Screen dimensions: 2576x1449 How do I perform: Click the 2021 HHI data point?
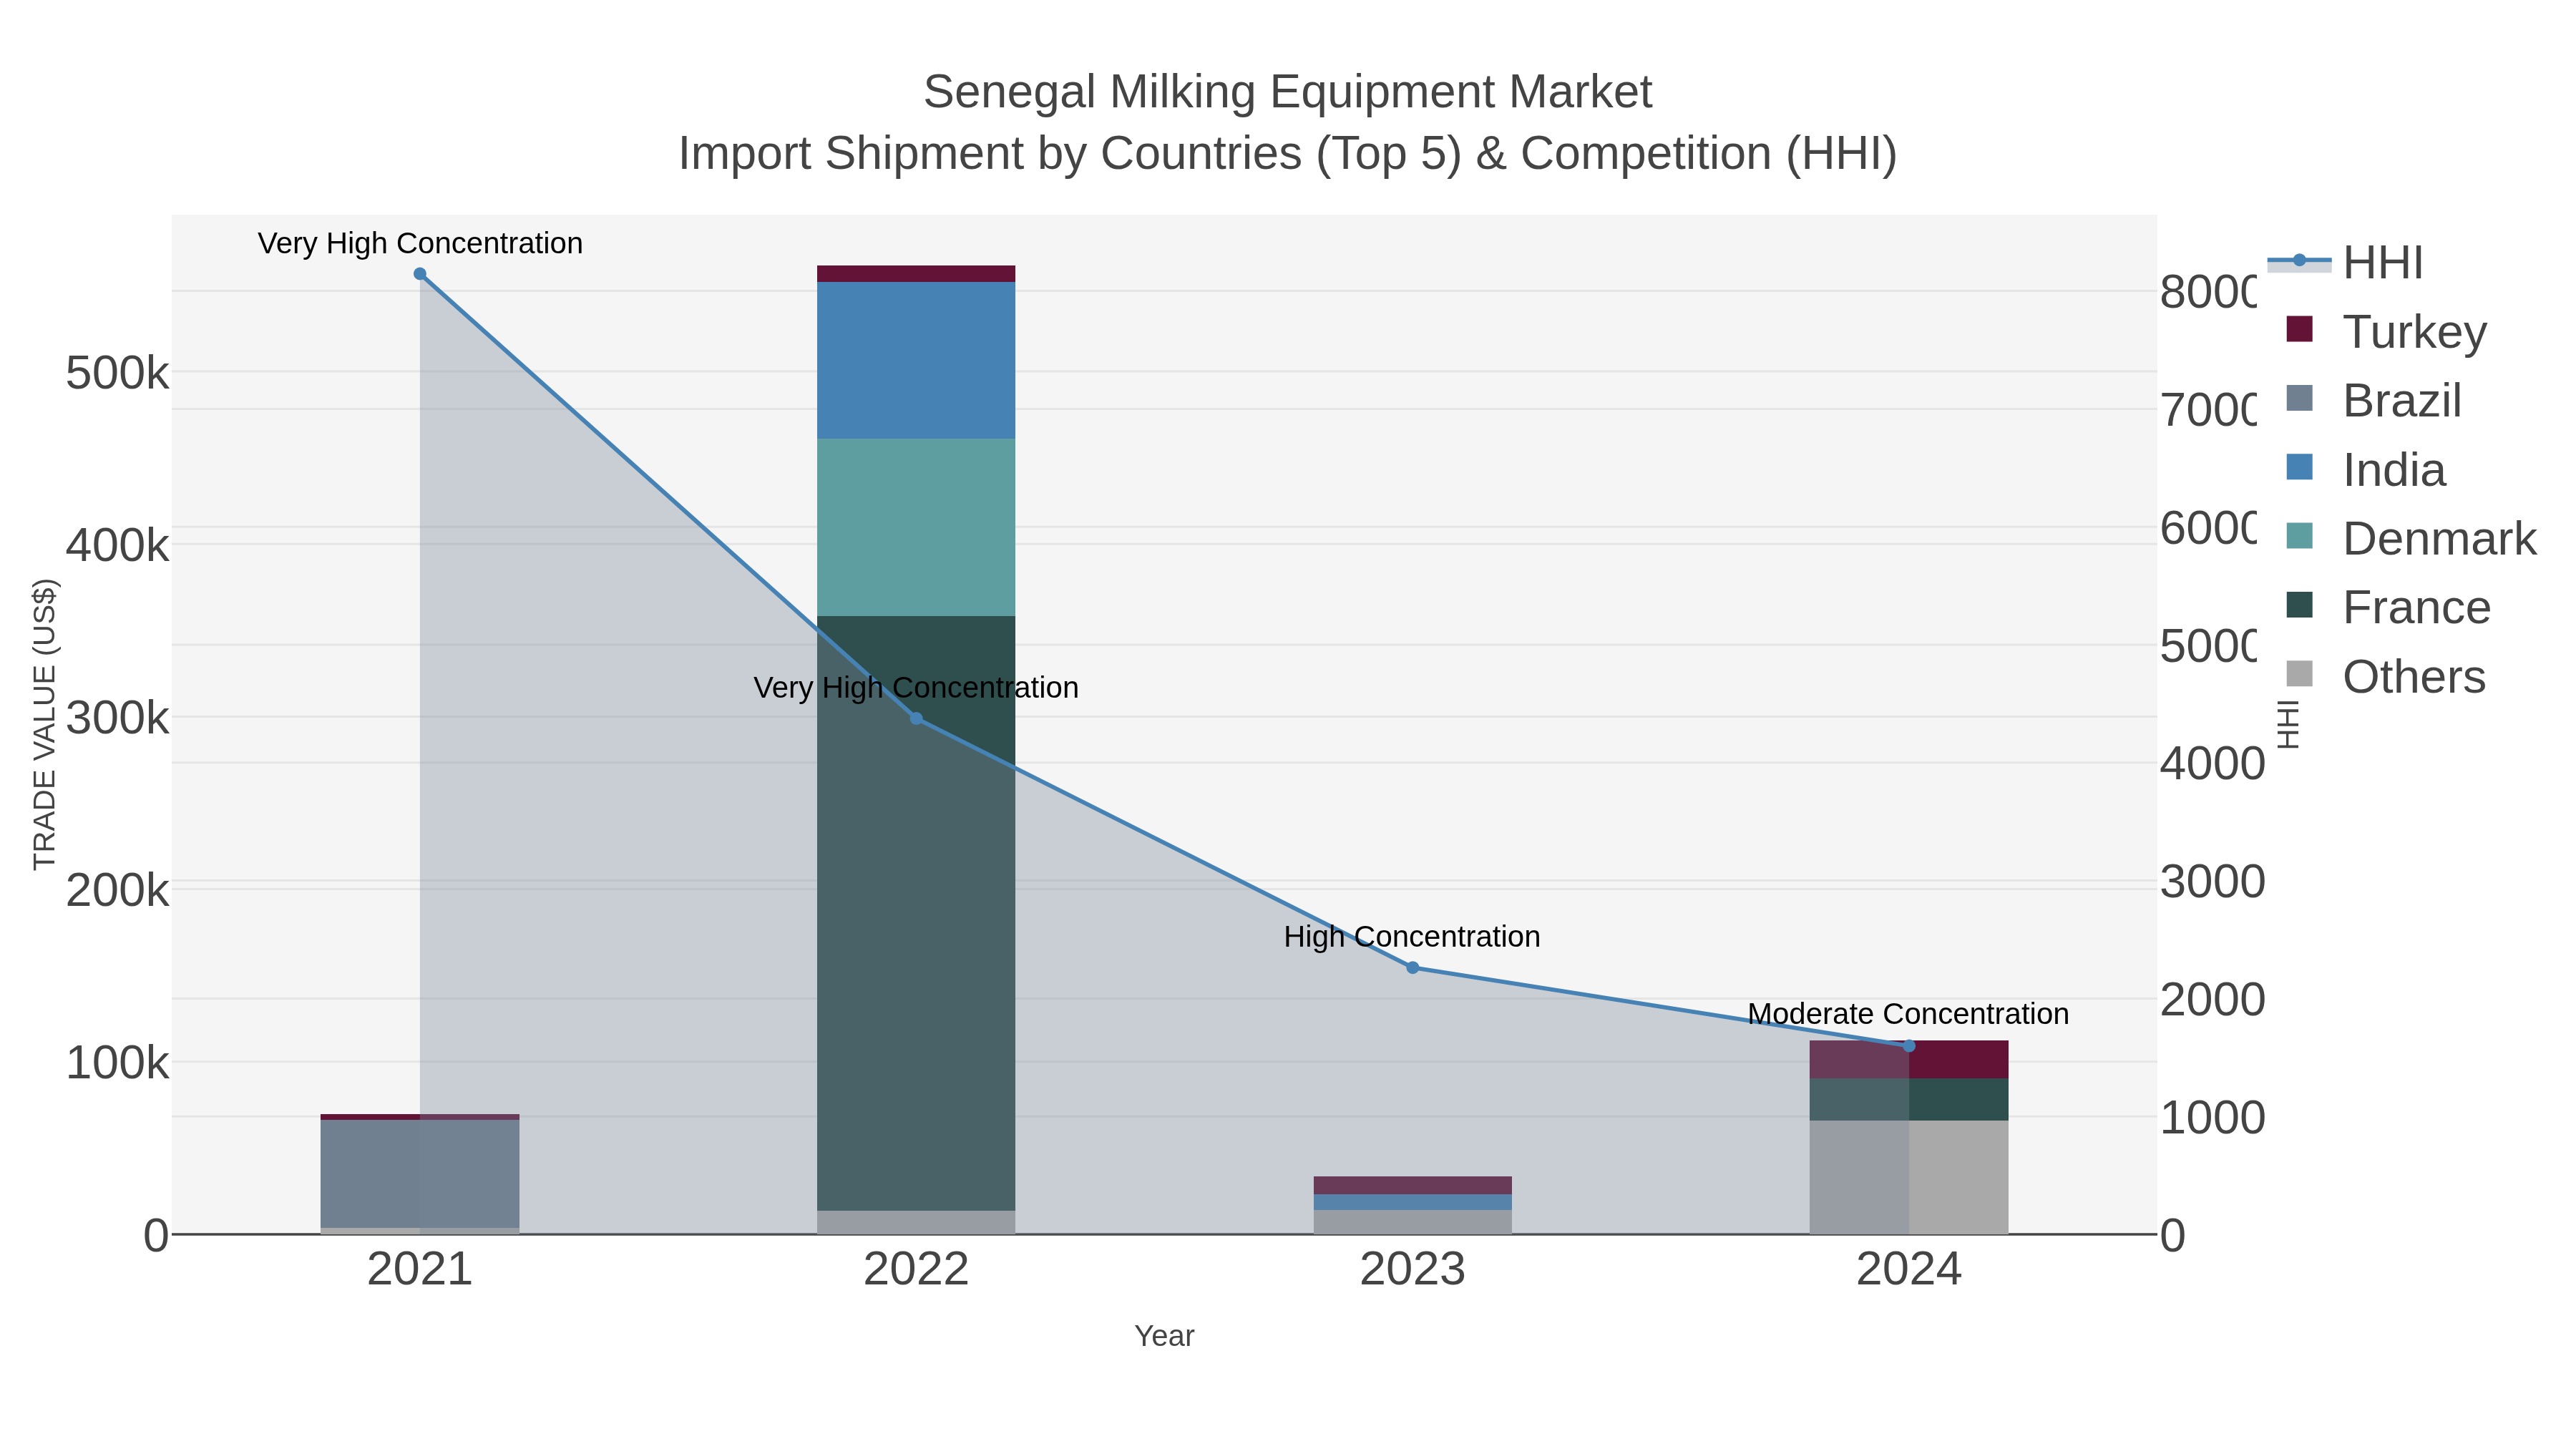(420, 274)
